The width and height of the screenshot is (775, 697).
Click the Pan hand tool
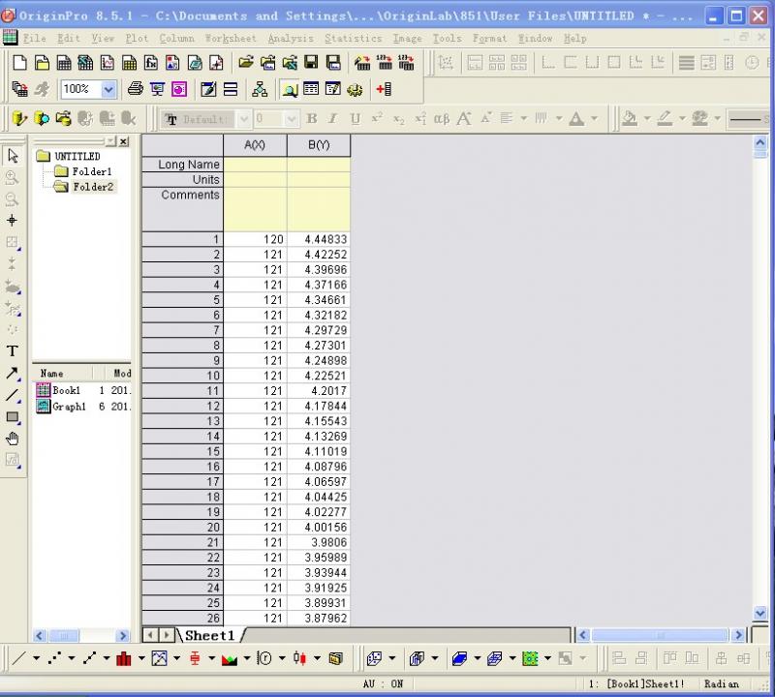13,439
